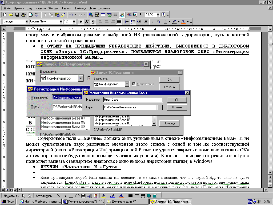Expand the Courier New font list
Viewport: 273px width, 205px height.
pos(61,22)
